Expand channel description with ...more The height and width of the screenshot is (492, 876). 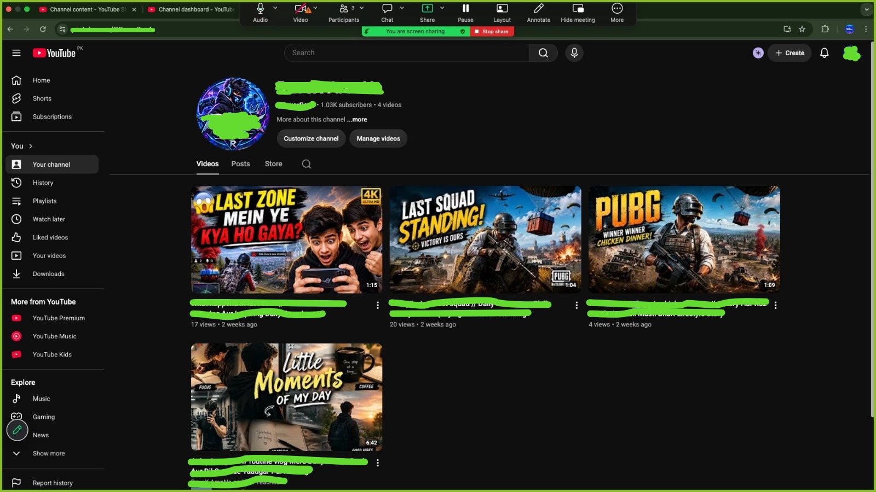(357, 119)
